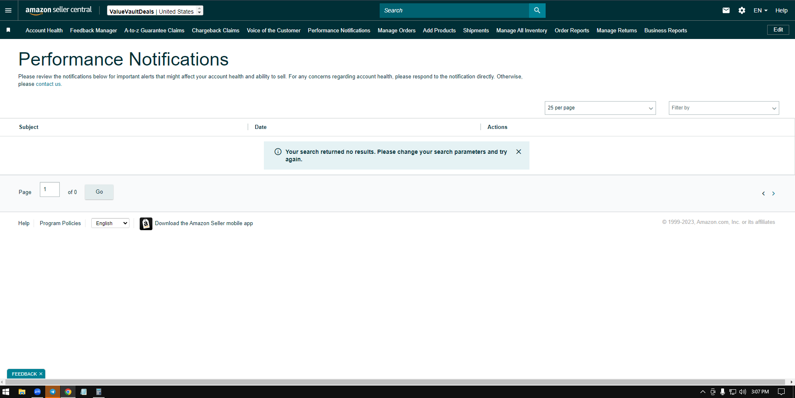Open the Filter by dropdown
The image size is (795, 398).
[x=724, y=108]
